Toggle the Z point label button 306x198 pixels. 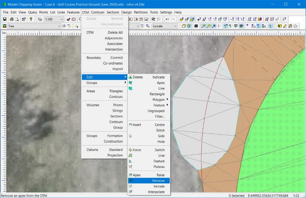(209, 26)
